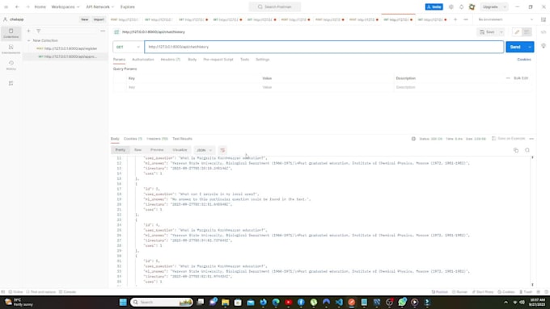
Task: Open the configure sidebar apps icon below History
Action: (11, 83)
